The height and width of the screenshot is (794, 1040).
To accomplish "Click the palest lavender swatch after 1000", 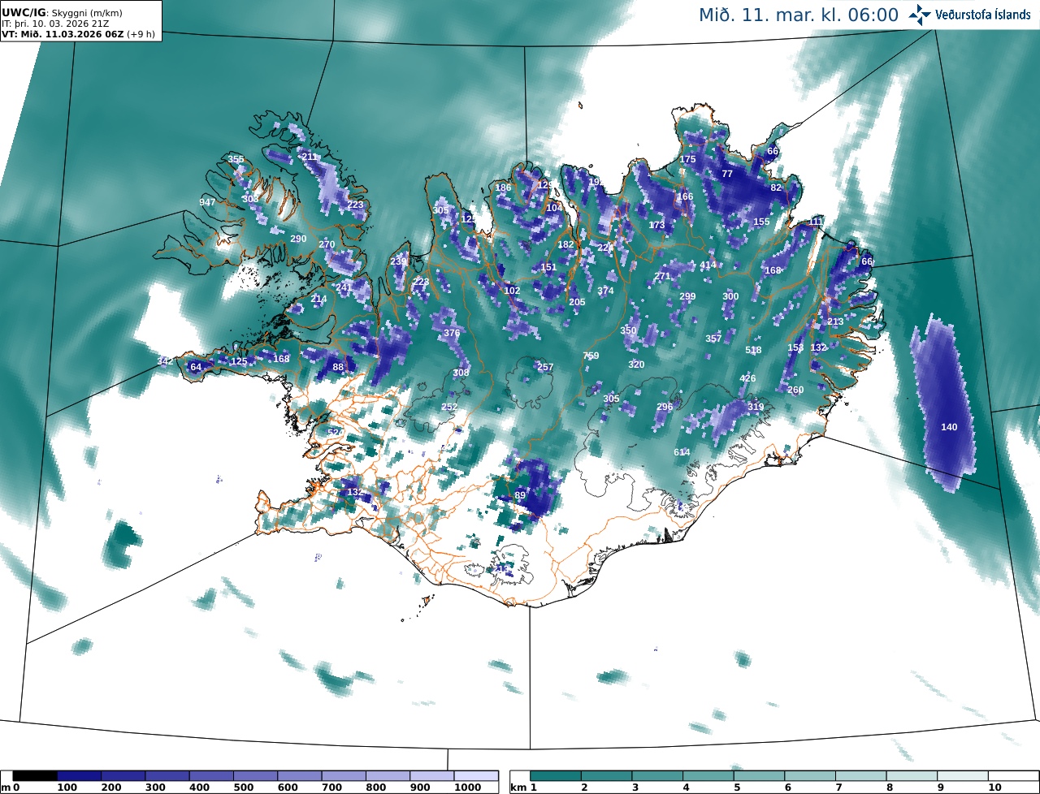I will pyautogui.click(x=475, y=777).
